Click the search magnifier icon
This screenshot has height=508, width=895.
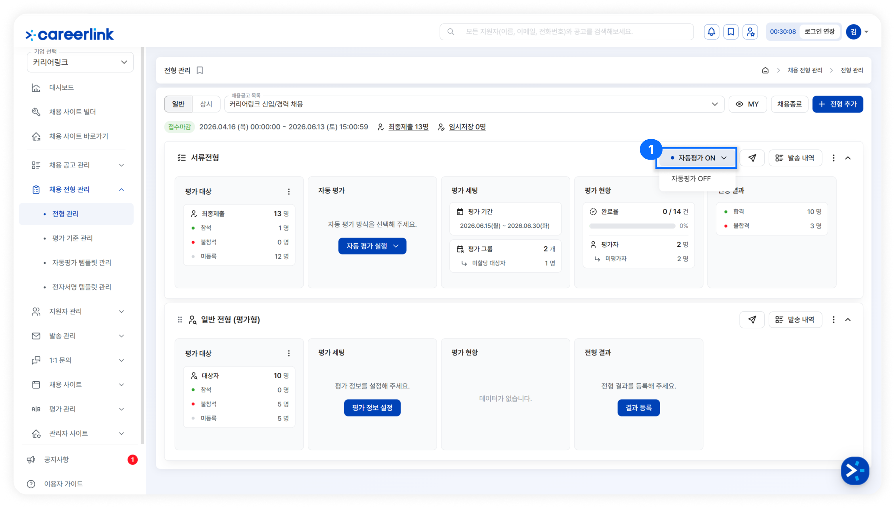click(x=451, y=32)
